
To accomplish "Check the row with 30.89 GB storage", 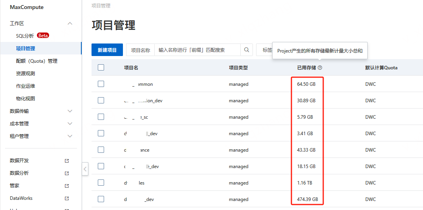I will 101,100.
